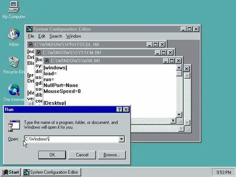Screen dimensions: 236x177
Task: Click the run= line in WIN.INI
Action: 49,80
